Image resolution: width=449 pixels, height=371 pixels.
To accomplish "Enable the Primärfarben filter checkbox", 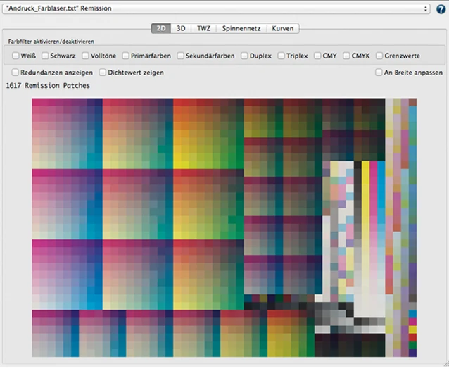I will 126,56.
